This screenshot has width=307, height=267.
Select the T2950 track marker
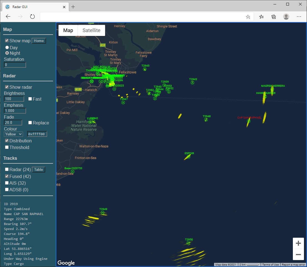[189, 243]
